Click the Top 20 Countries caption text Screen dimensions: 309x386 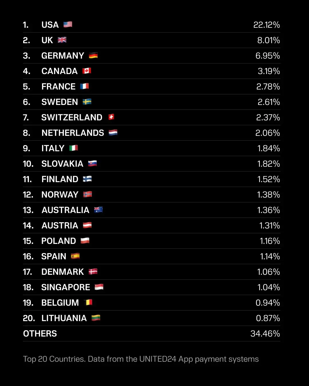pyautogui.click(x=141, y=359)
